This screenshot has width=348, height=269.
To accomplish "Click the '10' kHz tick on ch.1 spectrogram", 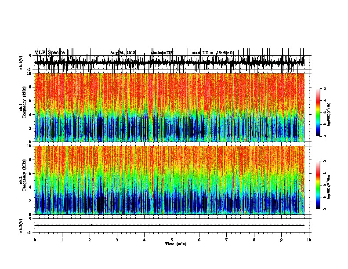I will coord(29,73).
